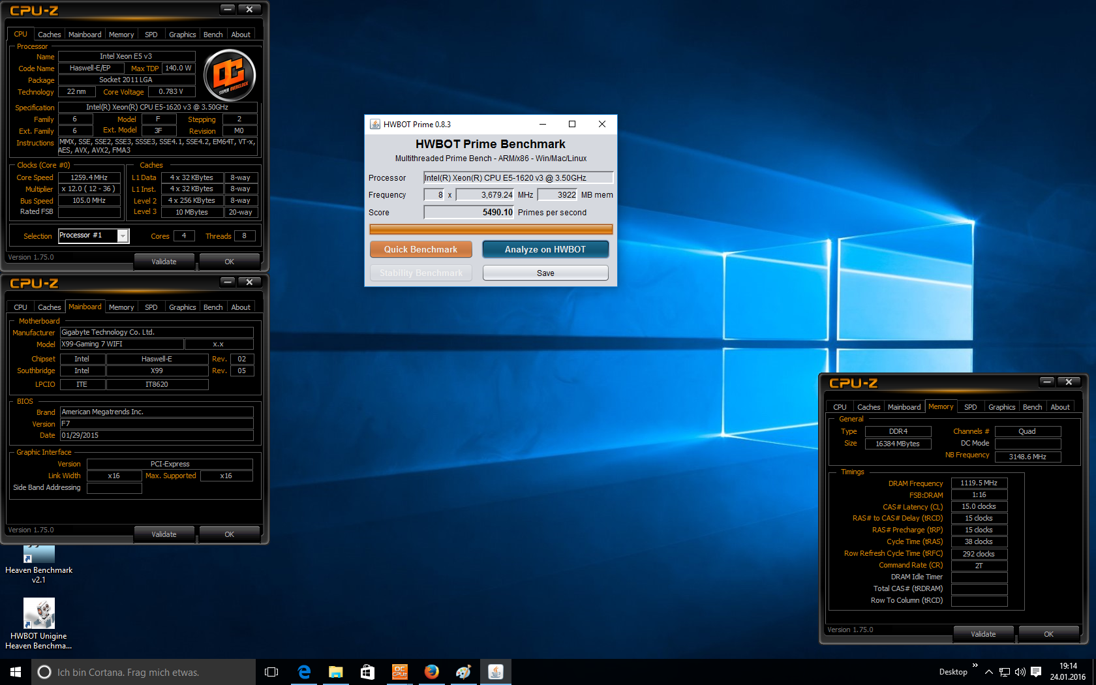1096x685 pixels.
Task: Click the Desktop toolbar label in taskbar
Action: [953, 672]
